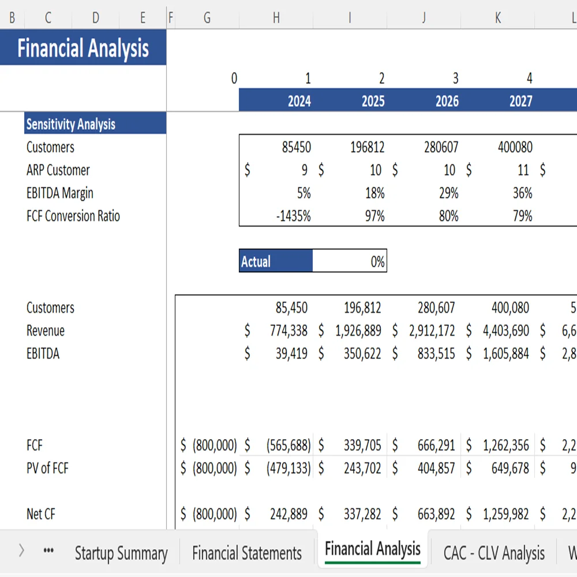
Task: Switch to the CAC - CLV Analysis tab
Action: 494,552
